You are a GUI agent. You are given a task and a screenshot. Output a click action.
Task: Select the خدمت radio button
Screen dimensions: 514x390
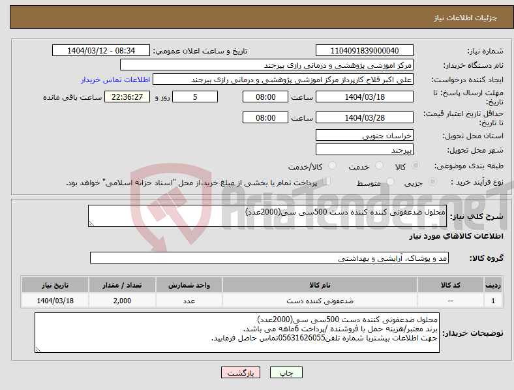[x=379, y=166]
